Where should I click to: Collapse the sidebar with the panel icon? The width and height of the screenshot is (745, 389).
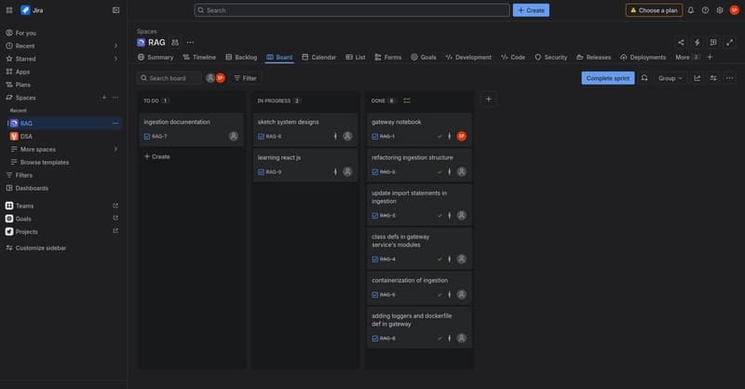click(x=115, y=10)
